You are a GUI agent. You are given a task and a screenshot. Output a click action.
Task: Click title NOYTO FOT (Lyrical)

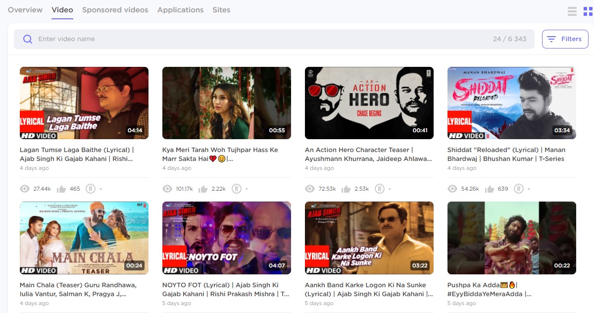[226, 289]
